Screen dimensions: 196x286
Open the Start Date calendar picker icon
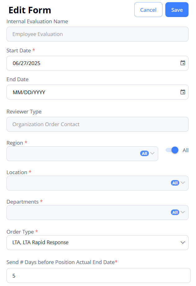click(183, 63)
